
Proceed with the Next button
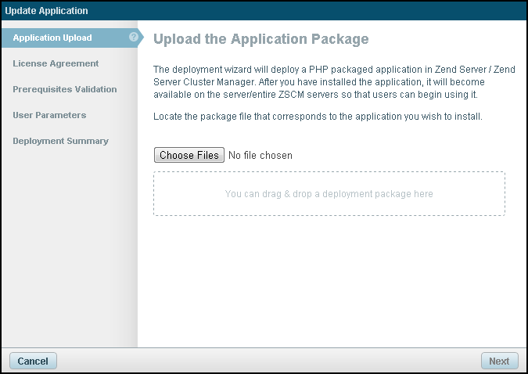[x=499, y=361]
